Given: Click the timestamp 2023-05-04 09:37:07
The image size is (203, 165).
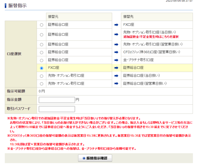Looking at the screenshot, I should point(179,1).
